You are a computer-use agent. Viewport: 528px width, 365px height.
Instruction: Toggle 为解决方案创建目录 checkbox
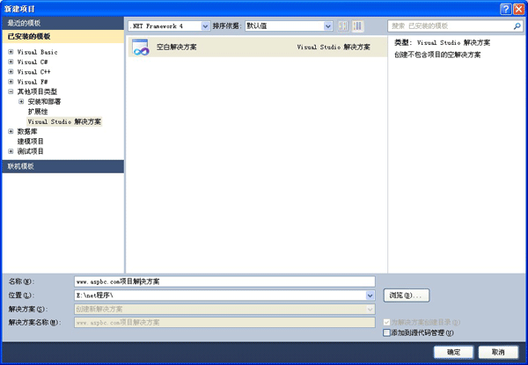[x=386, y=322]
